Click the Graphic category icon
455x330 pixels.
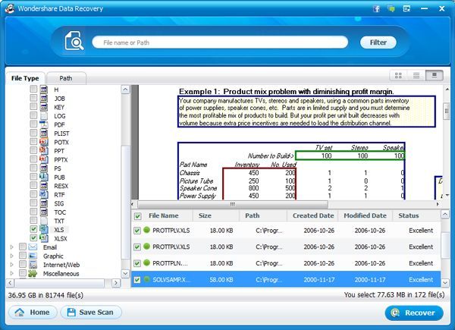(x=33, y=256)
